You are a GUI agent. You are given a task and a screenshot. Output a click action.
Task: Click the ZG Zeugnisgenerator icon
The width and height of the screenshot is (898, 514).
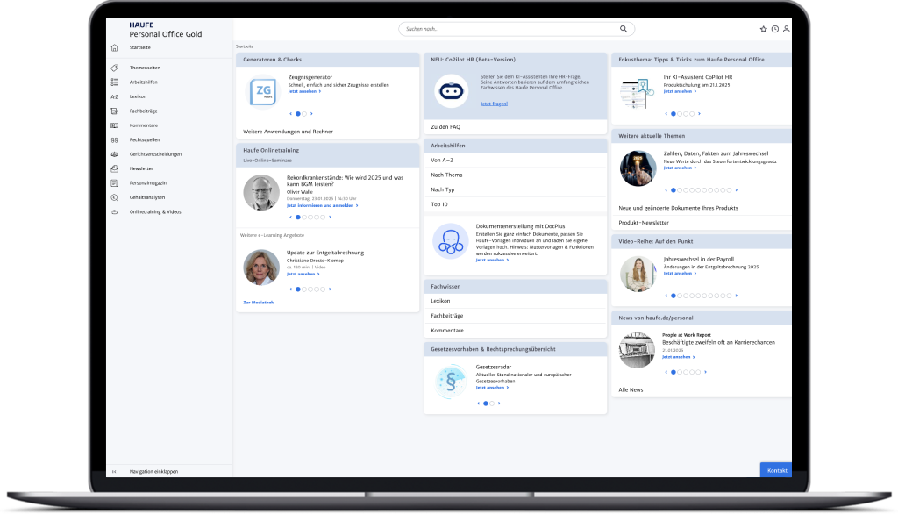[x=263, y=92]
